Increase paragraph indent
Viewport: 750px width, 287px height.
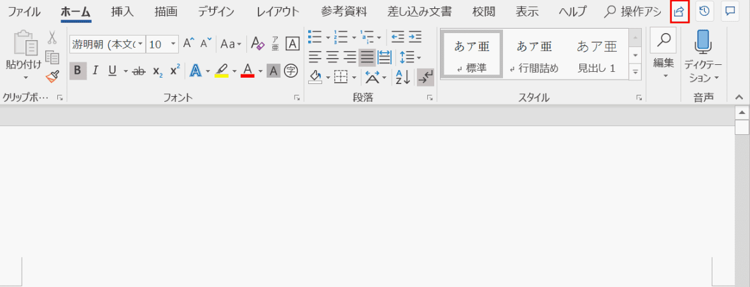point(414,36)
